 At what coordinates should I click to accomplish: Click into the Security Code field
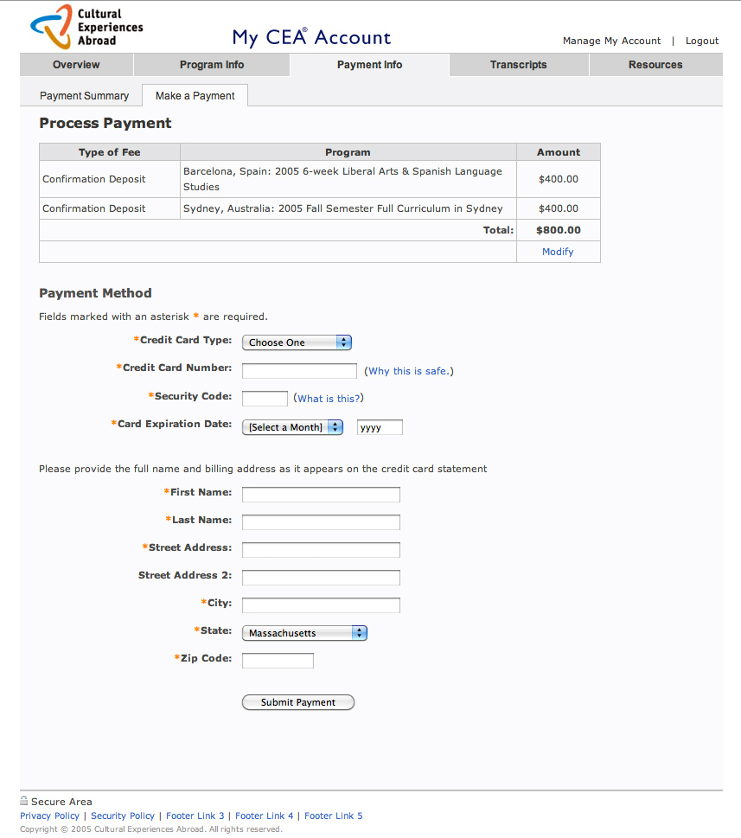pos(265,399)
